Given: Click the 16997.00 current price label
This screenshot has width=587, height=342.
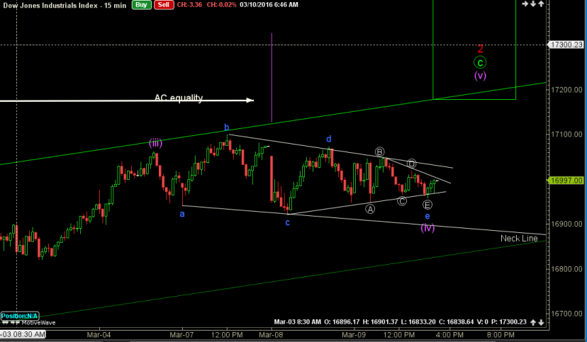Looking at the screenshot, I should tap(566, 181).
